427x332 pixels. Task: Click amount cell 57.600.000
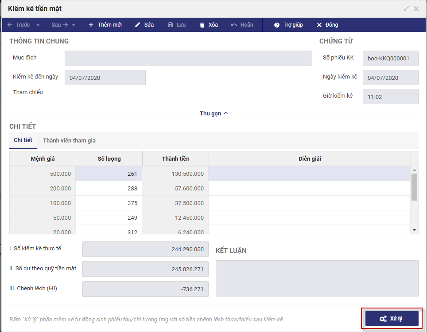point(175,188)
